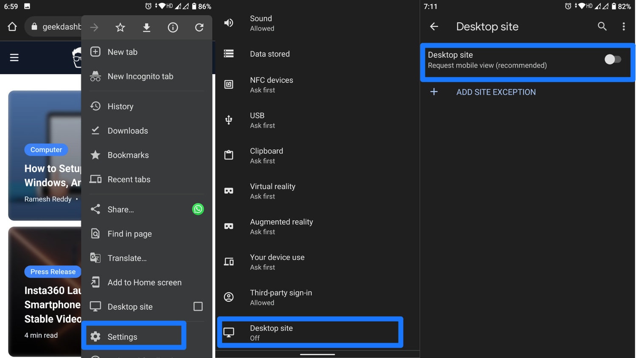Tap the NFC devices icon

point(229,84)
